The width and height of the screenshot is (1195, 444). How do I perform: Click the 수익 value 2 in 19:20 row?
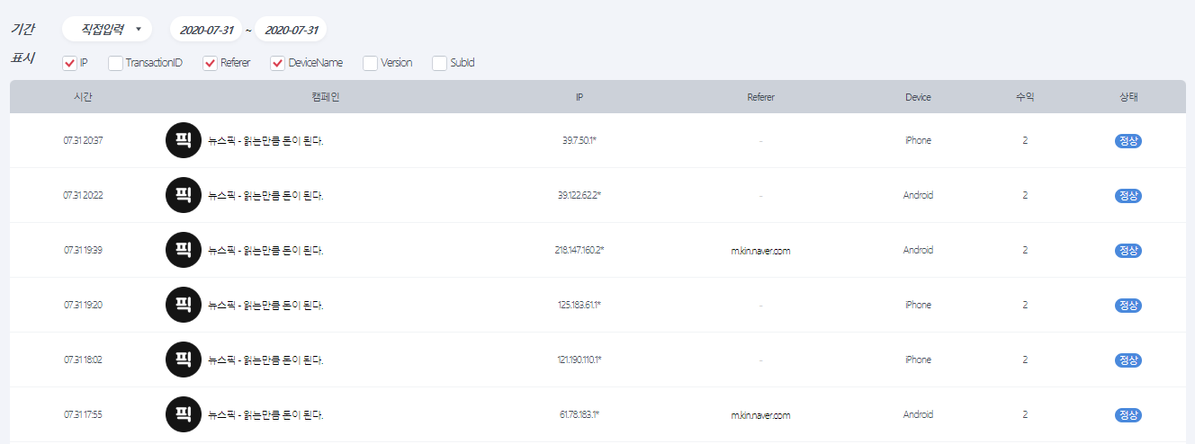pyautogui.click(x=1025, y=306)
